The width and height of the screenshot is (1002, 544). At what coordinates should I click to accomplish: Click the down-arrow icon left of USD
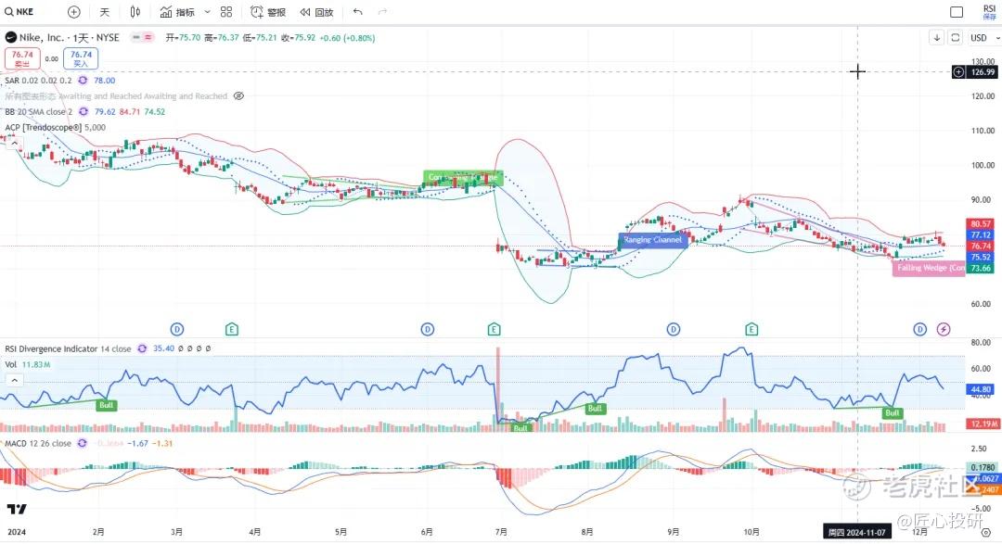coord(936,38)
